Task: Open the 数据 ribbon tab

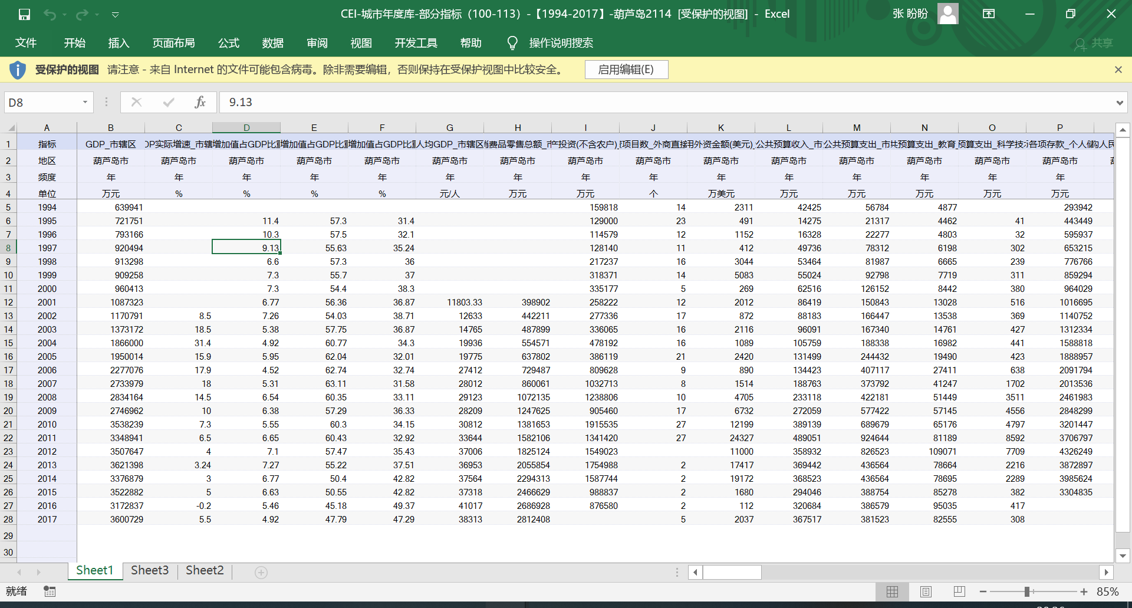Action: (272, 43)
